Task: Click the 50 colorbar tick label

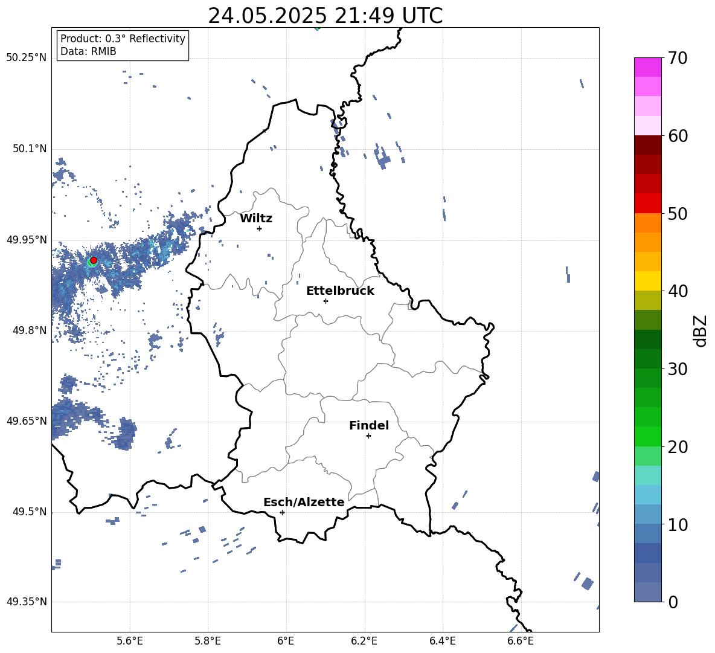Action: 677,214
